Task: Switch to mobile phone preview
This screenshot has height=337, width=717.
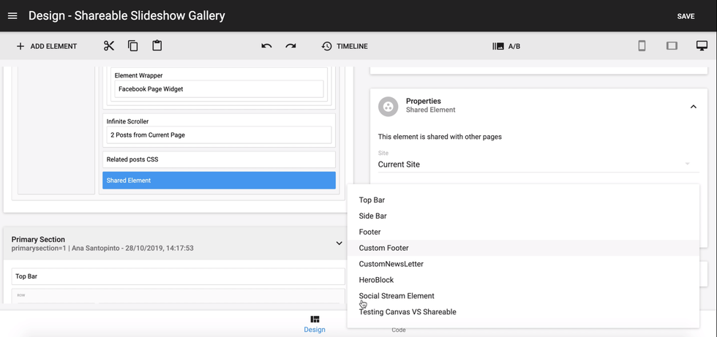Action: pyautogui.click(x=642, y=46)
